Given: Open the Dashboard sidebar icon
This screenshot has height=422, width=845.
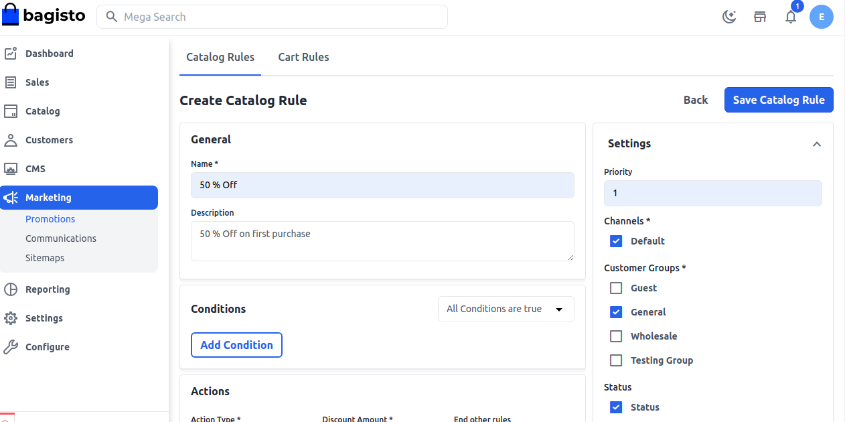Looking at the screenshot, I should tap(11, 53).
